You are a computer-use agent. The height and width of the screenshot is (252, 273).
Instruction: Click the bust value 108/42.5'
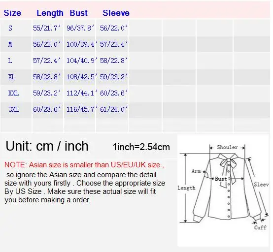(x=82, y=77)
